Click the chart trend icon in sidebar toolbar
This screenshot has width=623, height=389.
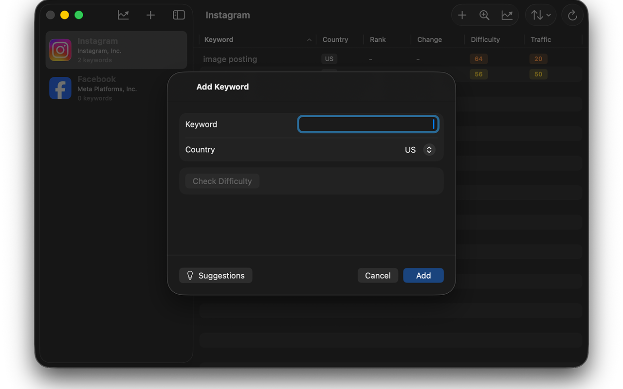pos(123,15)
